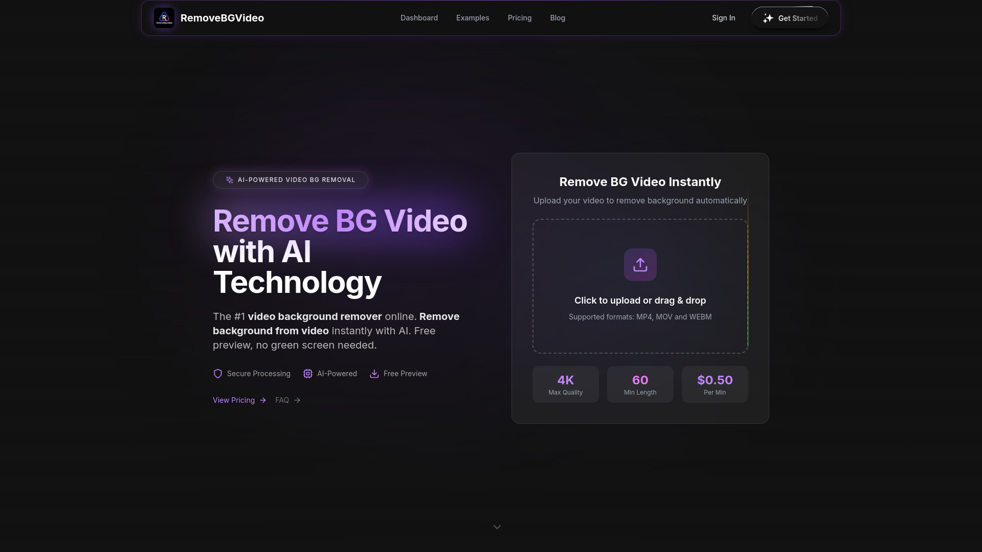Click the sparkle icon in the AI-powered badge
Screen dimensions: 982x552
point(229,179)
